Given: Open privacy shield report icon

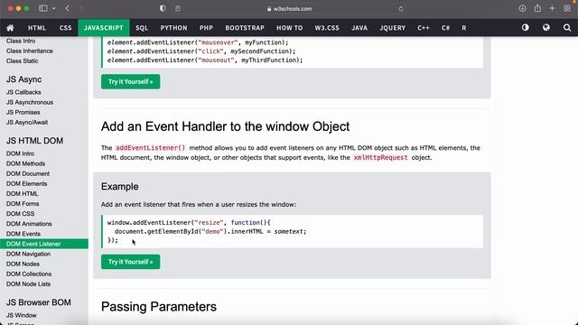Looking at the screenshot, I should click(163, 8).
